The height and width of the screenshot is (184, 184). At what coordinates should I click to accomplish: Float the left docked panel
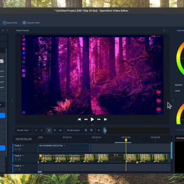(x=3, y=30)
